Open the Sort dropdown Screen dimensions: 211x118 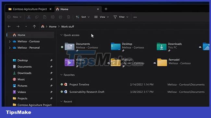[x=83, y=17]
